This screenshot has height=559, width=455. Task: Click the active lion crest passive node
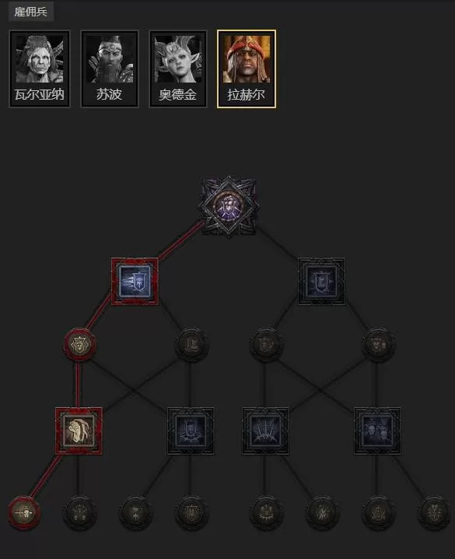point(79,344)
